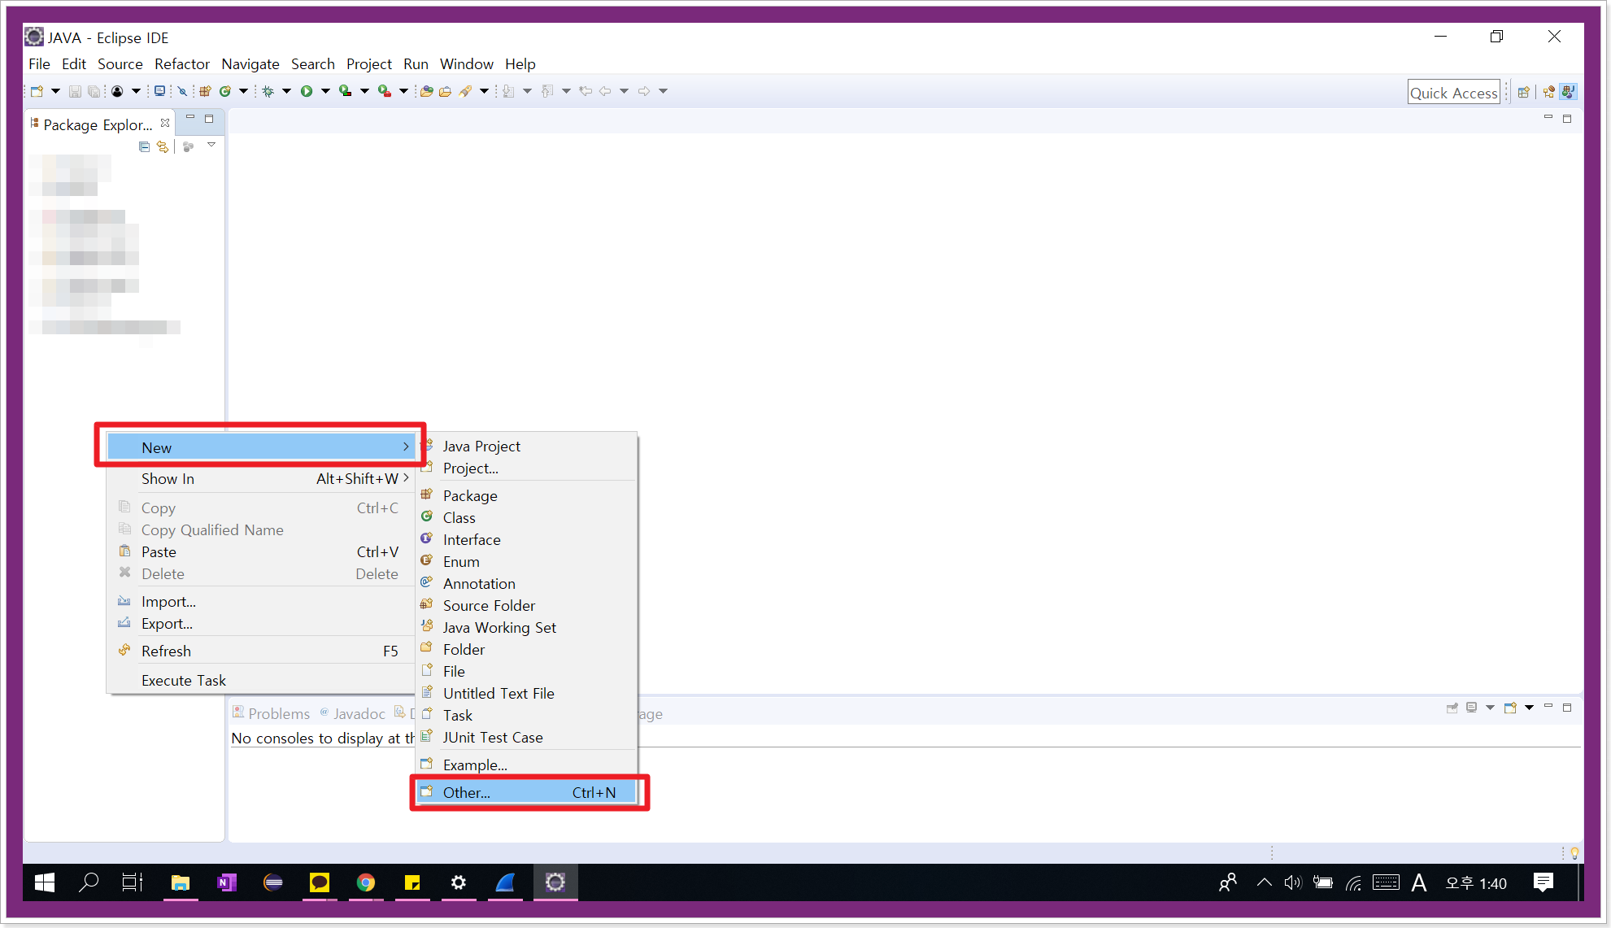Choose Paste from the context menu

(260, 552)
